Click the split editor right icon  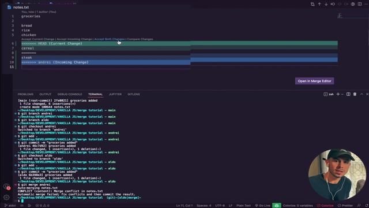tap(360, 4)
